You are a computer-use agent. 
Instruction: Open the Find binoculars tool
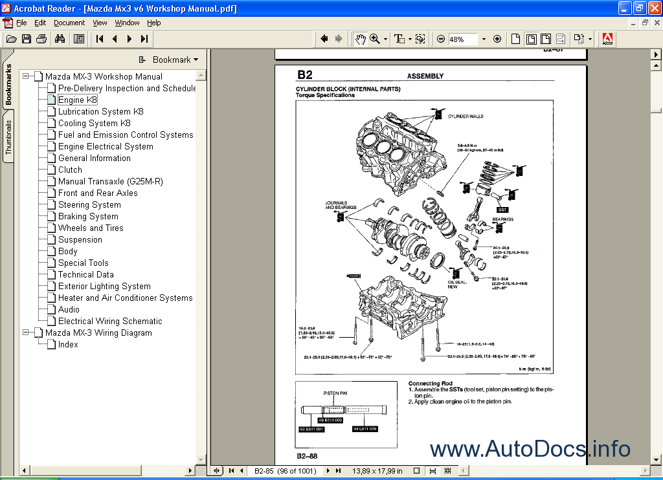(x=60, y=39)
